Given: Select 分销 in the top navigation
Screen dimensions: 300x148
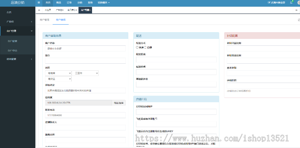Looking at the screenshot, I should 80,3.
